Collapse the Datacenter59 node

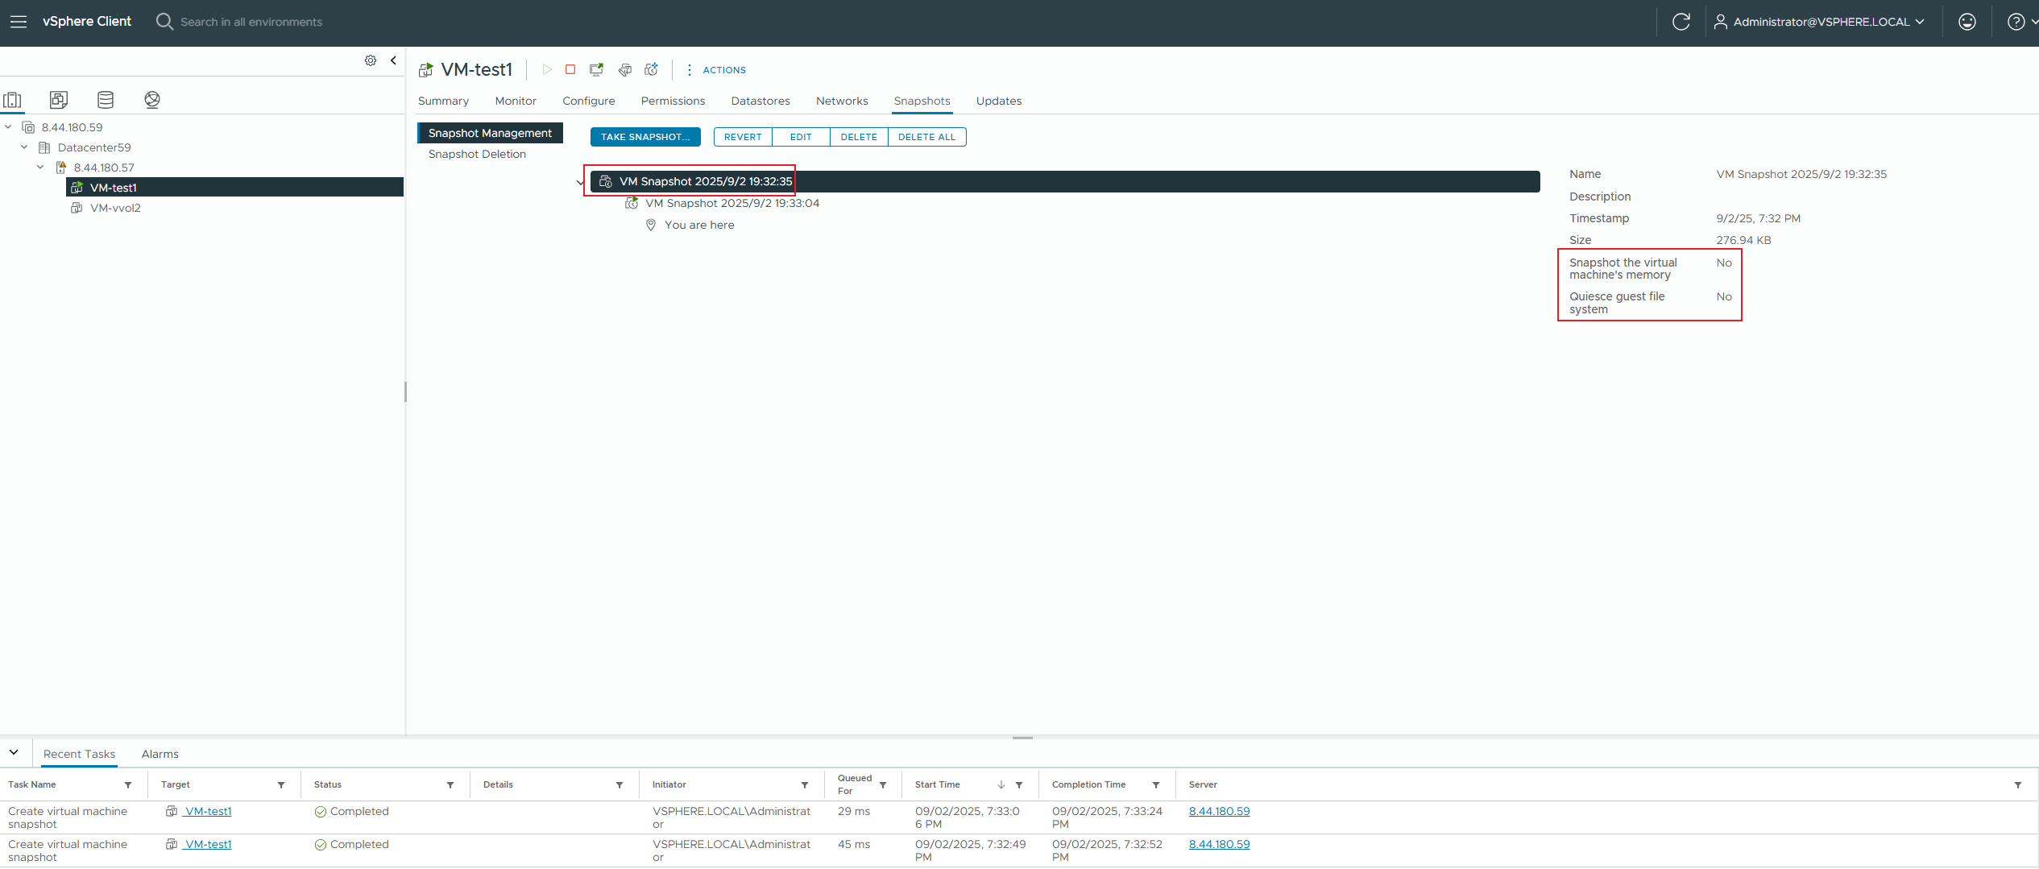click(x=24, y=147)
